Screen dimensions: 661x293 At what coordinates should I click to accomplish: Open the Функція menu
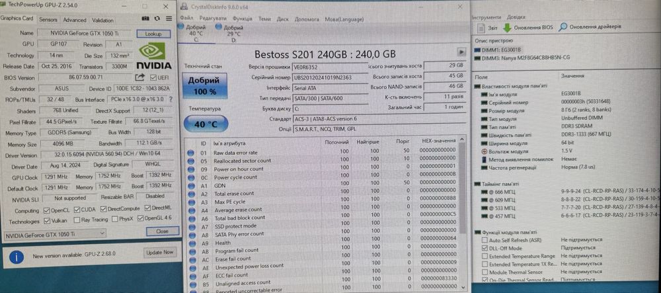tap(243, 19)
